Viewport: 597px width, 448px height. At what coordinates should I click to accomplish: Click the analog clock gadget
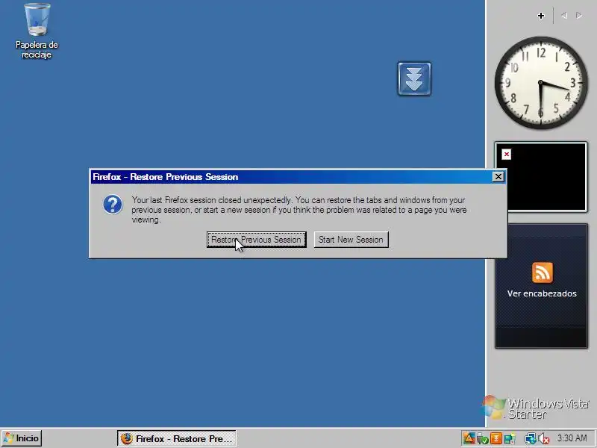point(541,83)
